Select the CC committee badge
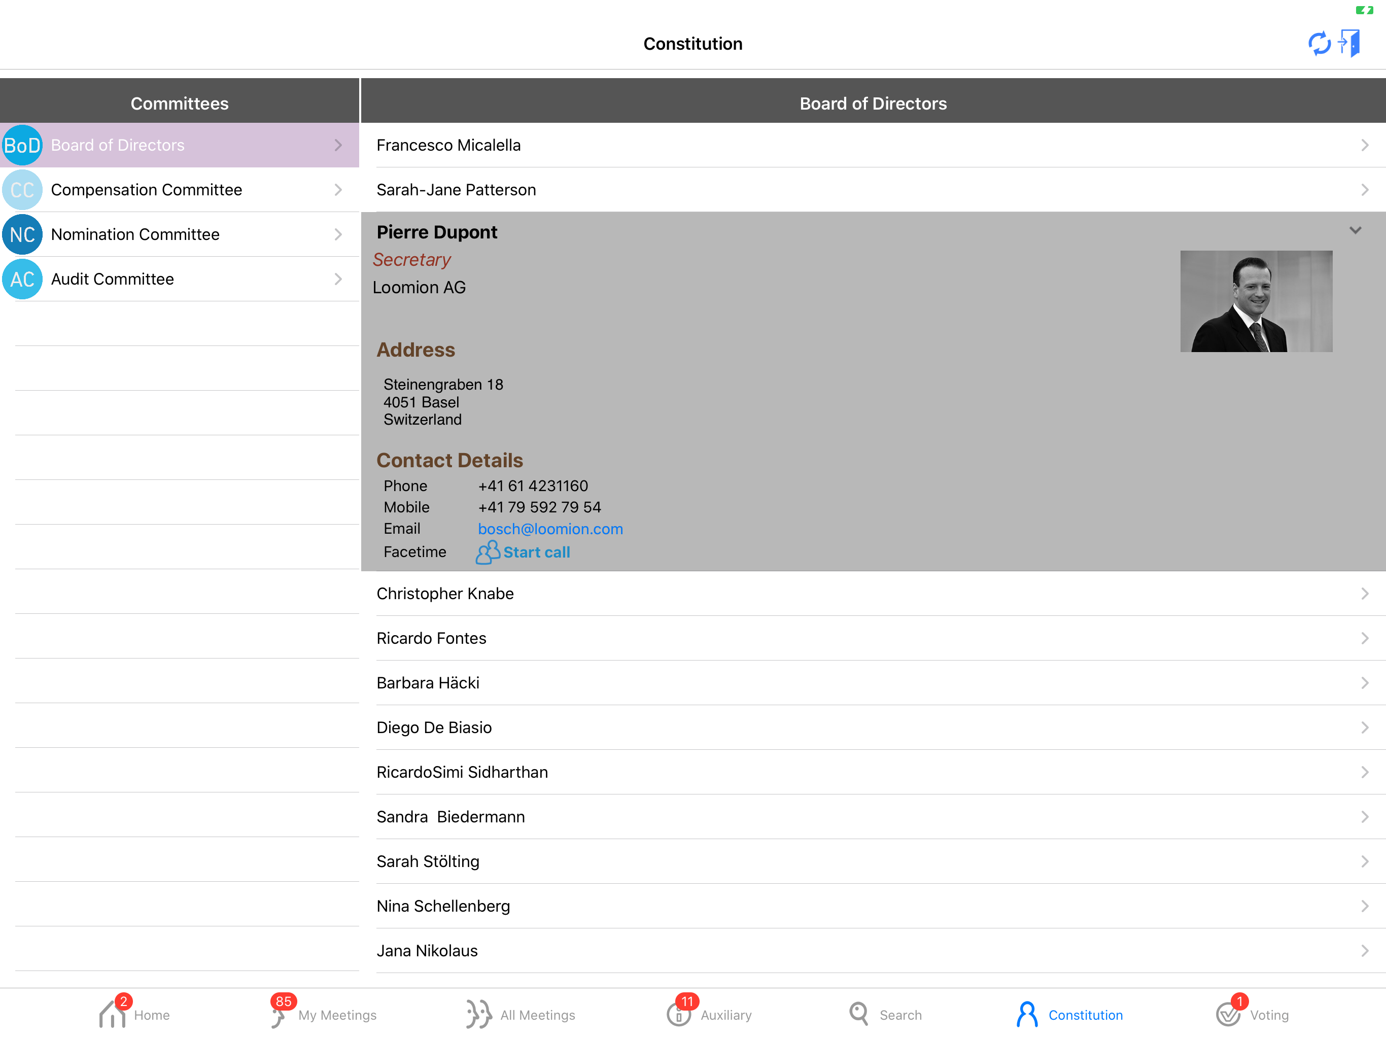This screenshot has width=1386, height=1039. (22, 190)
